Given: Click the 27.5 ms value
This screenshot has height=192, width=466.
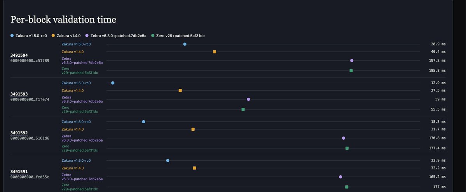Looking at the screenshot, I should point(438,90).
